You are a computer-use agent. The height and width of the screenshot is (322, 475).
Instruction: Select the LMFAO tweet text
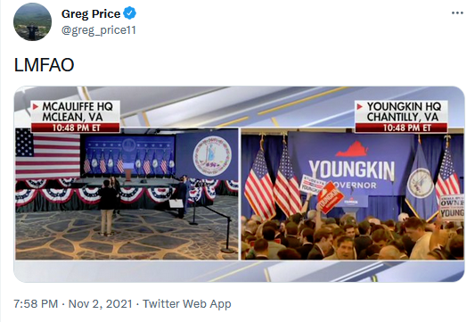pyautogui.click(x=45, y=64)
